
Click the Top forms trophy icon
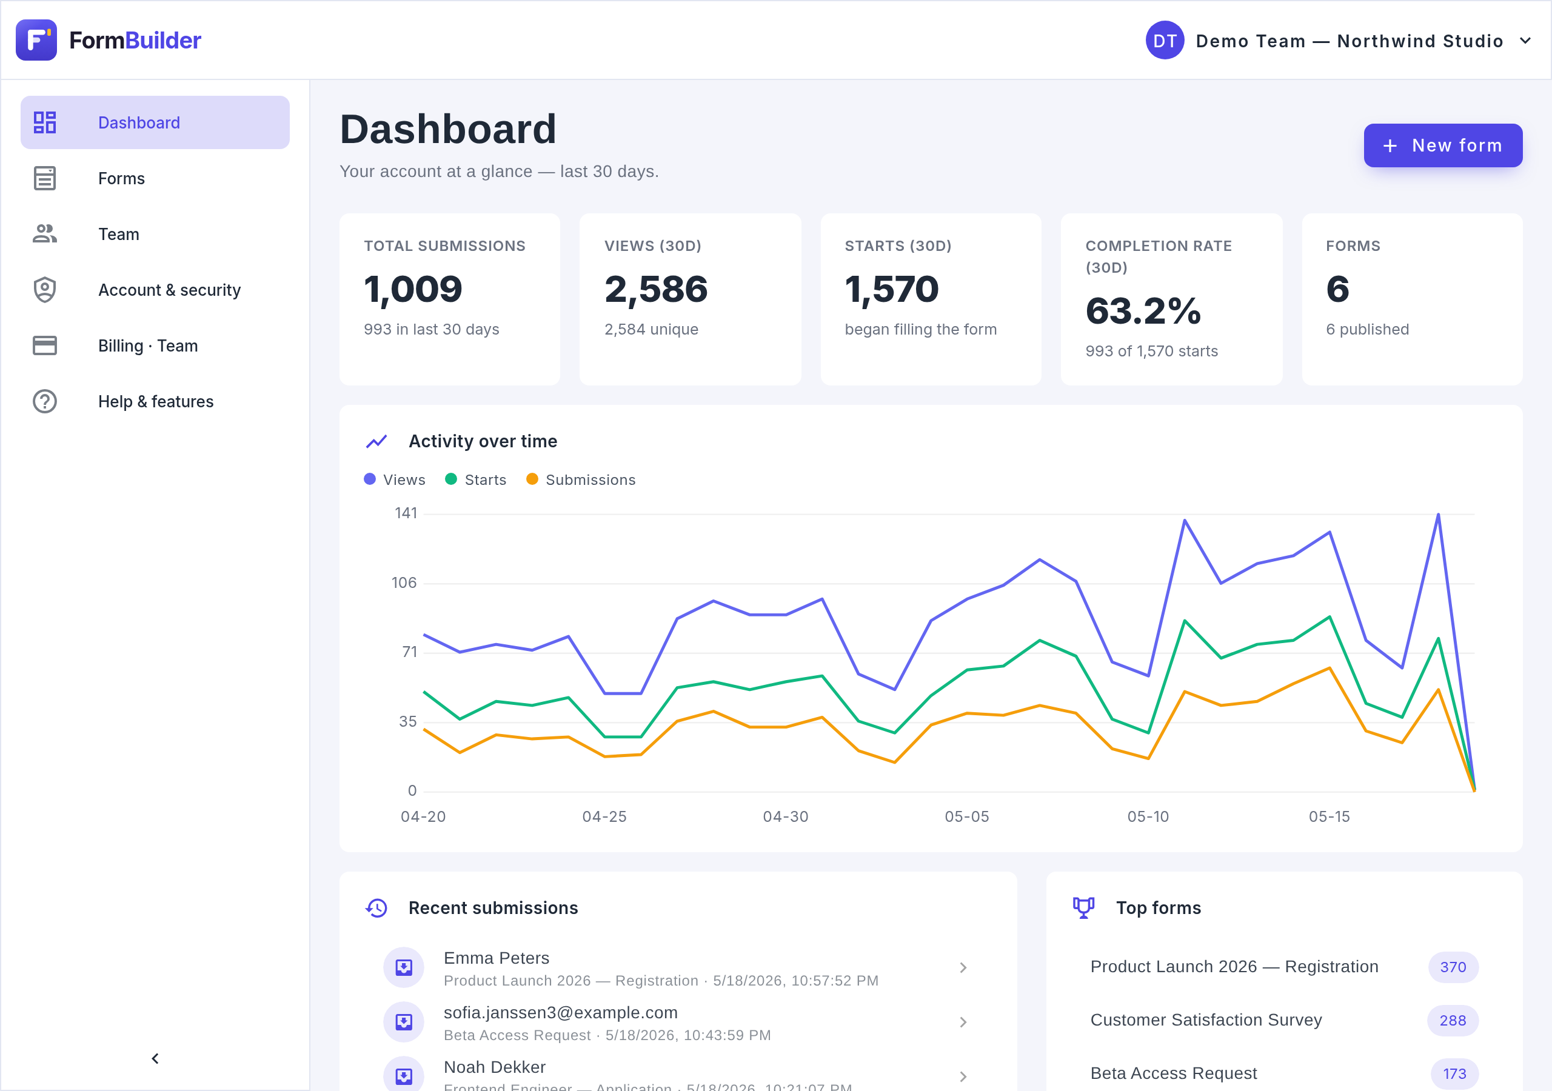[1083, 908]
